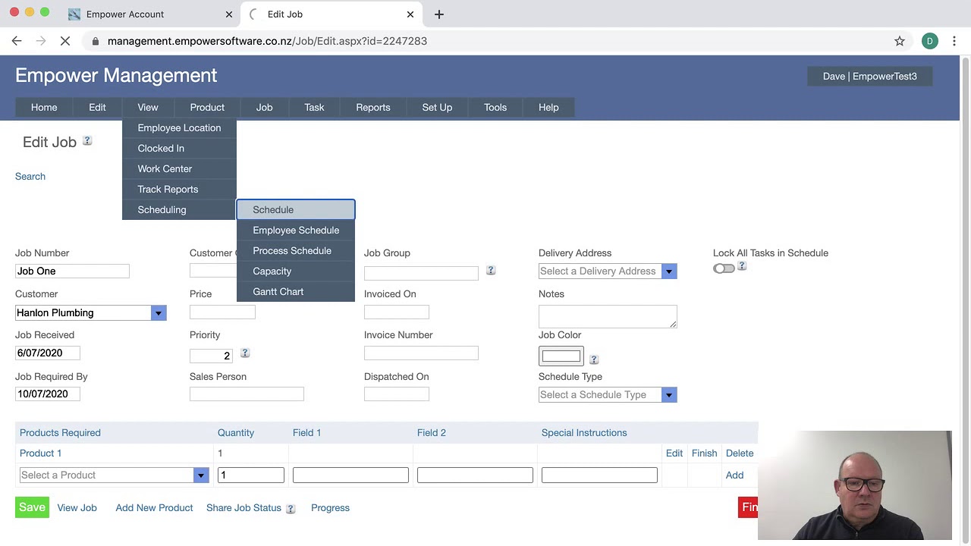
Task: Choose Employee Schedule in the submenu
Action: [296, 231]
